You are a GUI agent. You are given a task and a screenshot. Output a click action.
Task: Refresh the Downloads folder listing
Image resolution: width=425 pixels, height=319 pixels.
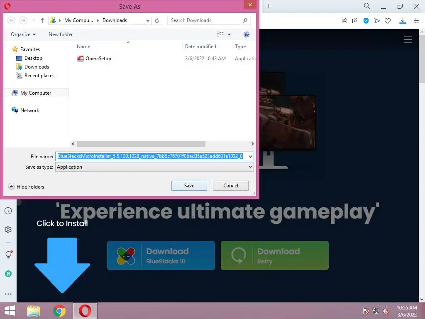157,20
